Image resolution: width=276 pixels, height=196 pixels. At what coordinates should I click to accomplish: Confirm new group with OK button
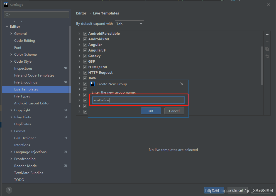click(151, 111)
